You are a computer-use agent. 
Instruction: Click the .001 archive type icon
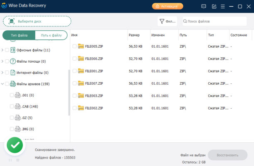17,95
